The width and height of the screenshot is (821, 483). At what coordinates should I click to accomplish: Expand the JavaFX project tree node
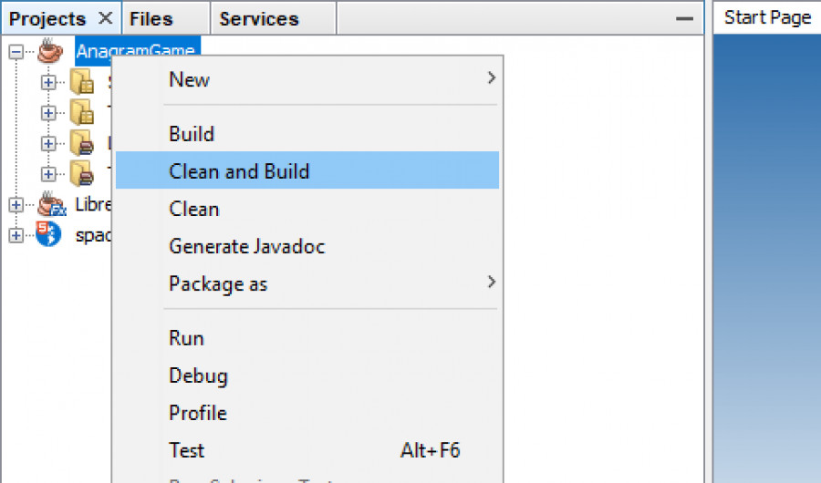click(x=16, y=205)
